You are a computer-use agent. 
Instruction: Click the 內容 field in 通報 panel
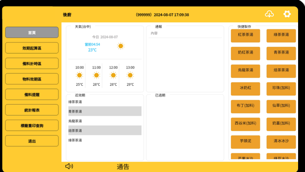[185, 33]
